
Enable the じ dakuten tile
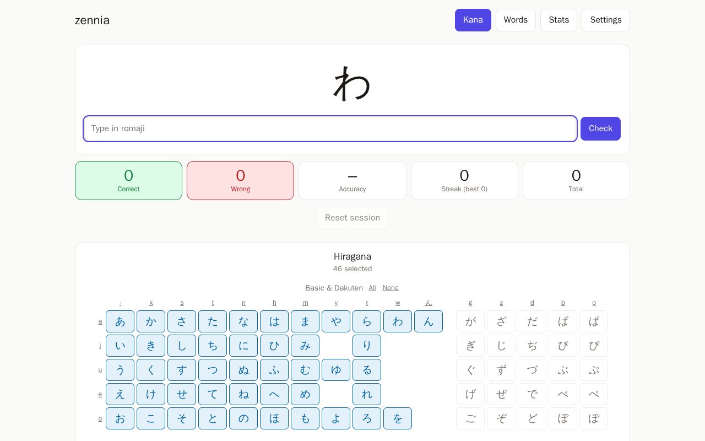[x=501, y=346]
